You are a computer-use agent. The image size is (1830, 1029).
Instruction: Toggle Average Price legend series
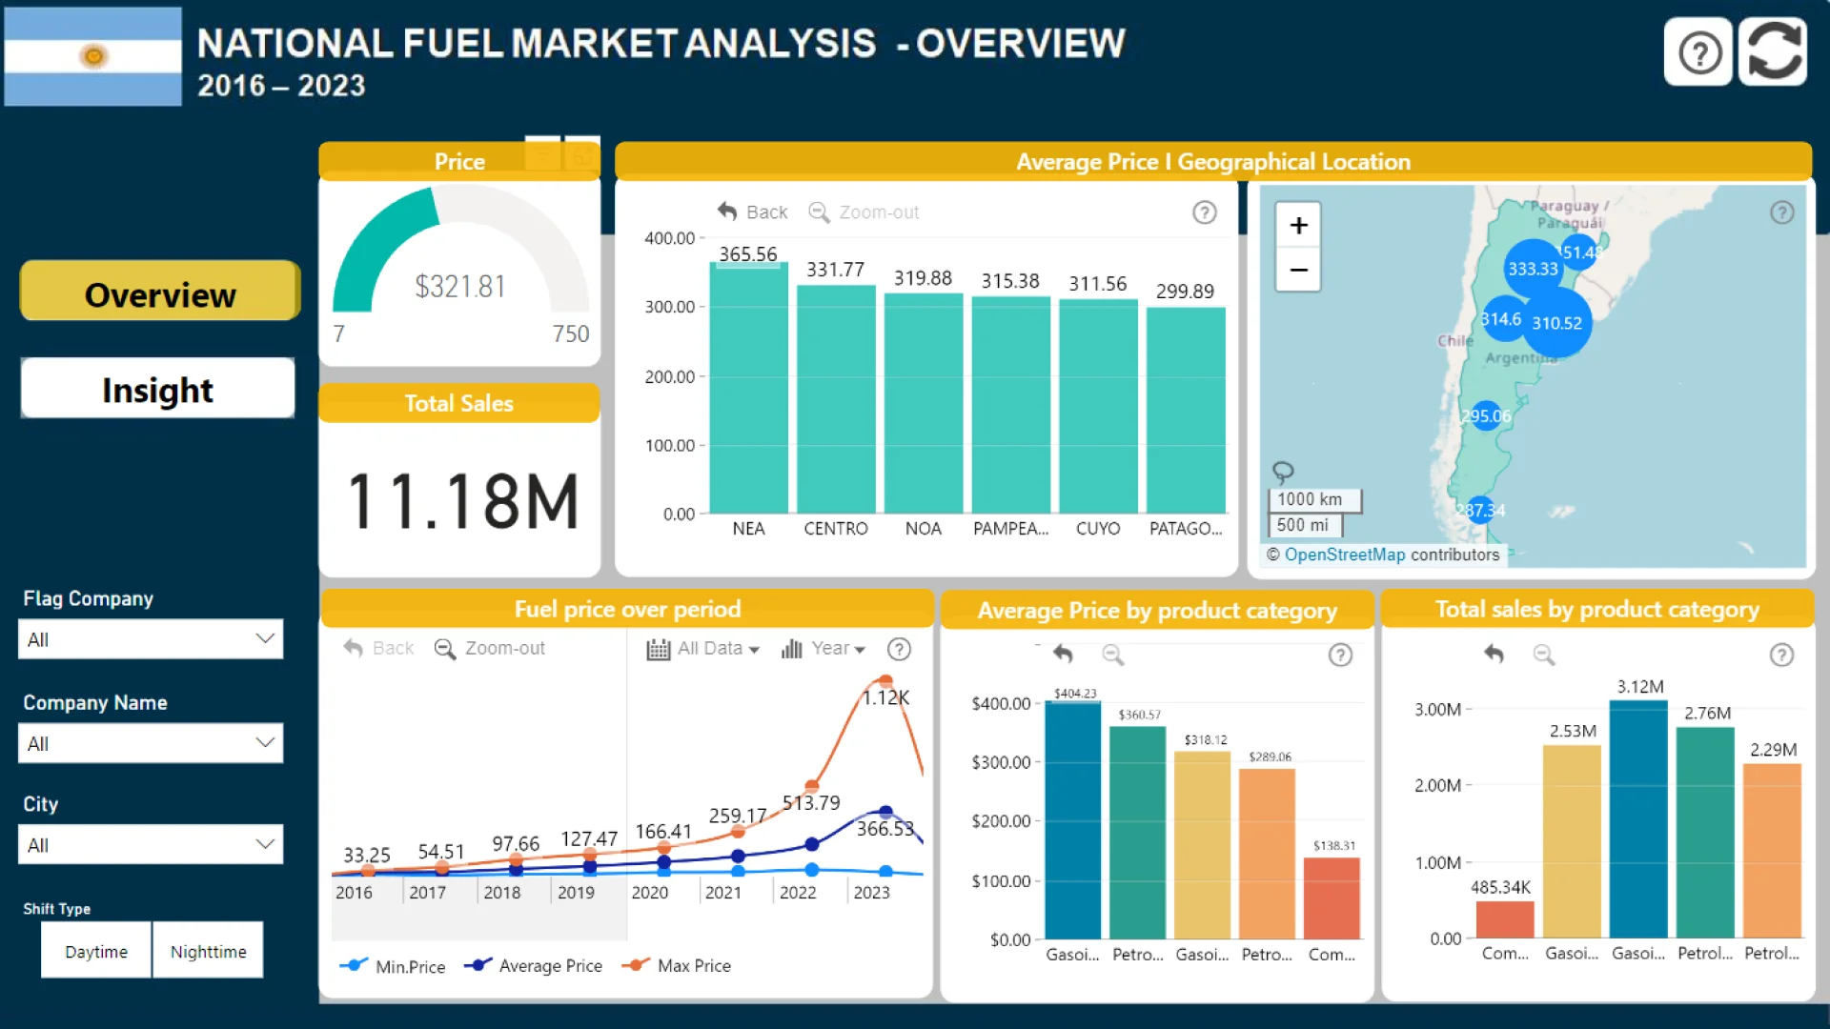pyautogui.click(x=533, y=965)
